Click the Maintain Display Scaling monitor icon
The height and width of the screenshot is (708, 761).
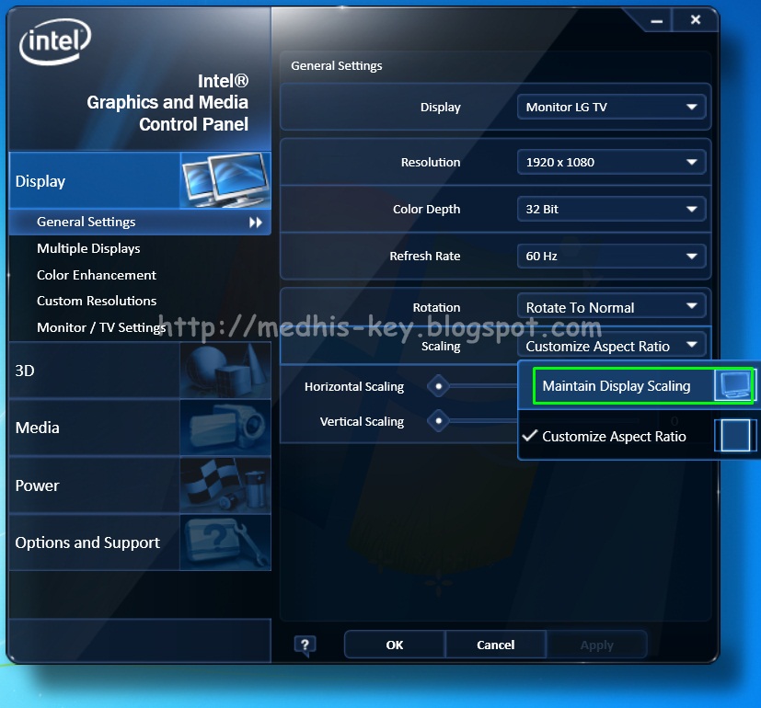(x=733, y=385)
